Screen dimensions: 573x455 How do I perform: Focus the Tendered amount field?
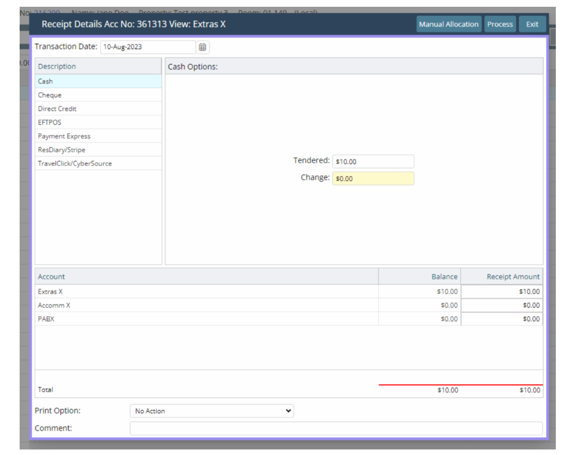pos(373,161)
